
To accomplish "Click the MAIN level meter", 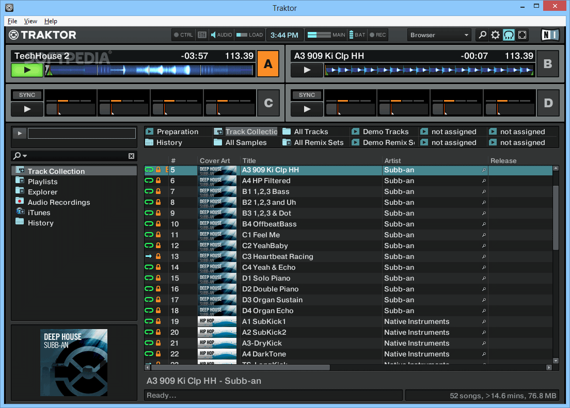I will click(326, 35).
